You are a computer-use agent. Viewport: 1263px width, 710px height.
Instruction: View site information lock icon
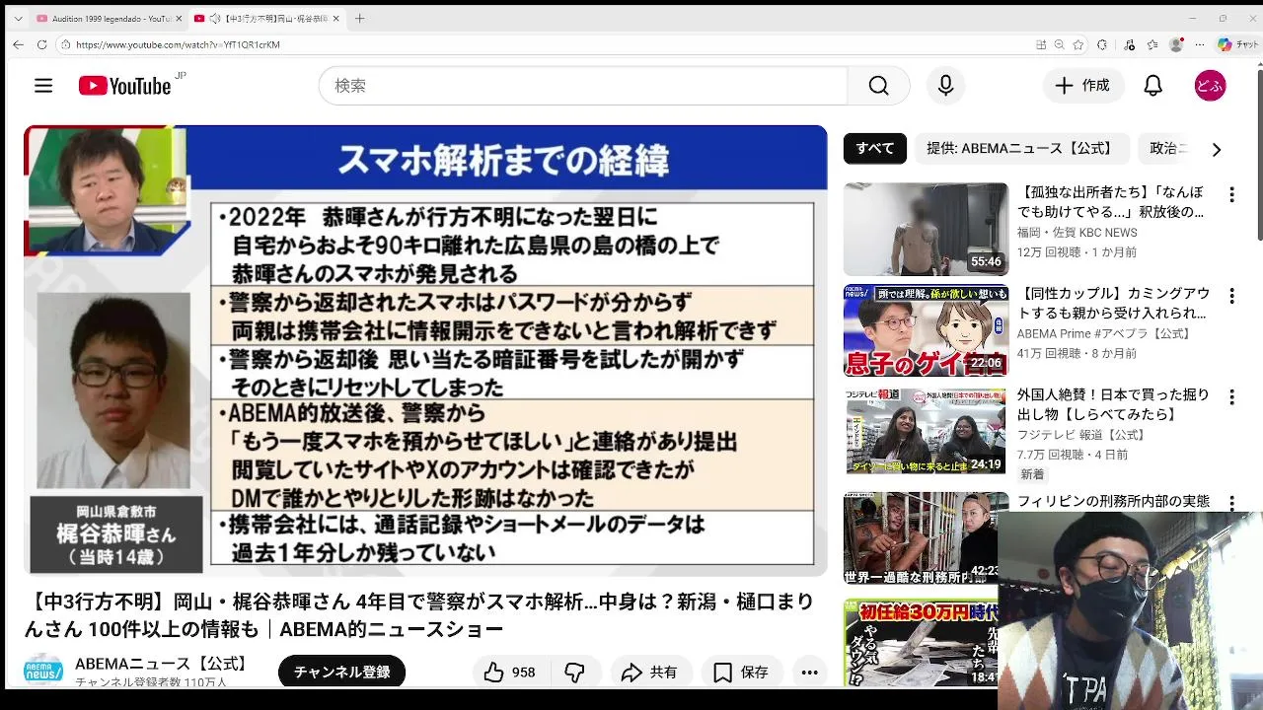(65, 44)
